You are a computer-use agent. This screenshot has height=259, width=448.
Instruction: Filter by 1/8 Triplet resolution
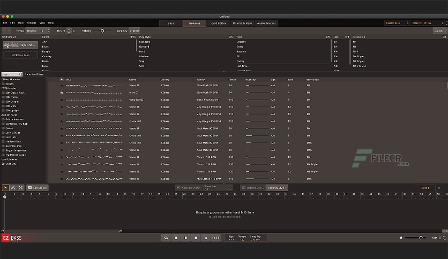(359, 61)
